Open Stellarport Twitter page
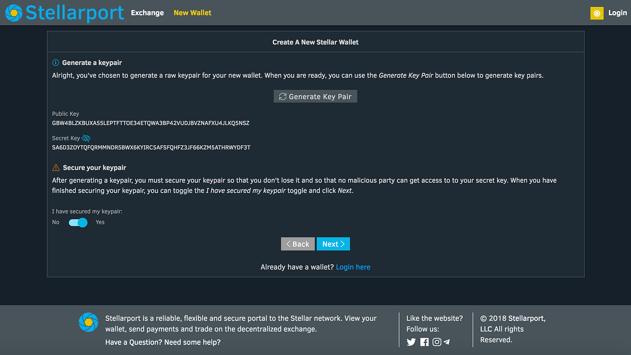631x355 pixels. point(411,342)
